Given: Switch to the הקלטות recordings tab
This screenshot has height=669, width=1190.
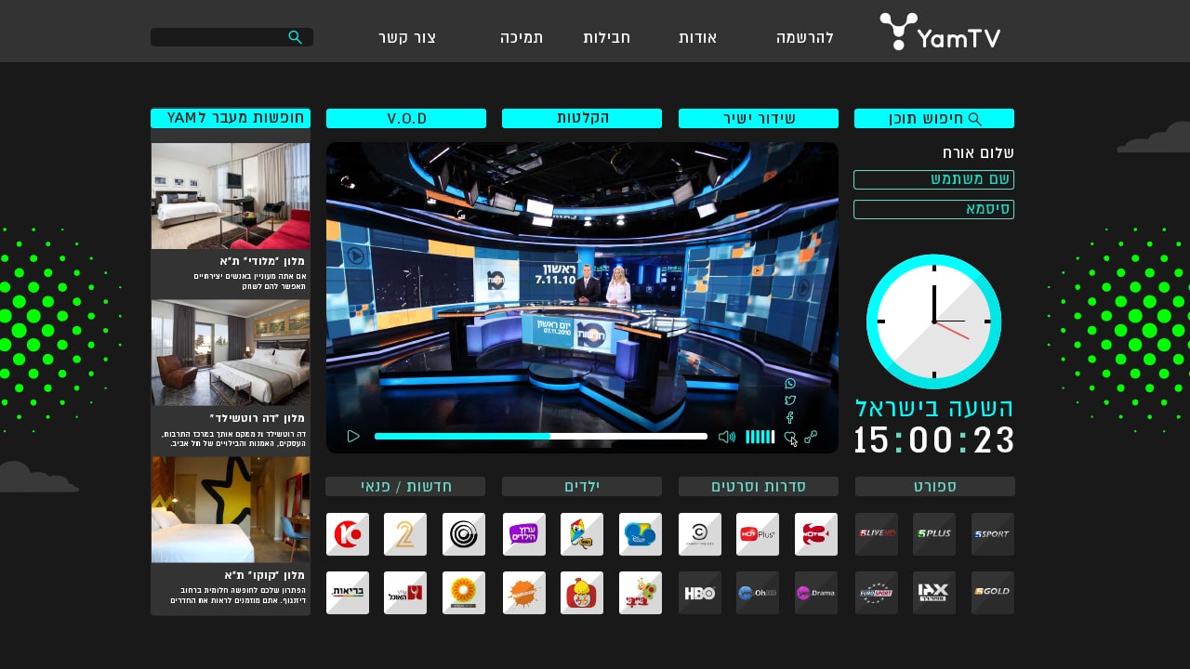Looking at the screenshot, I should tap(582, 118).
